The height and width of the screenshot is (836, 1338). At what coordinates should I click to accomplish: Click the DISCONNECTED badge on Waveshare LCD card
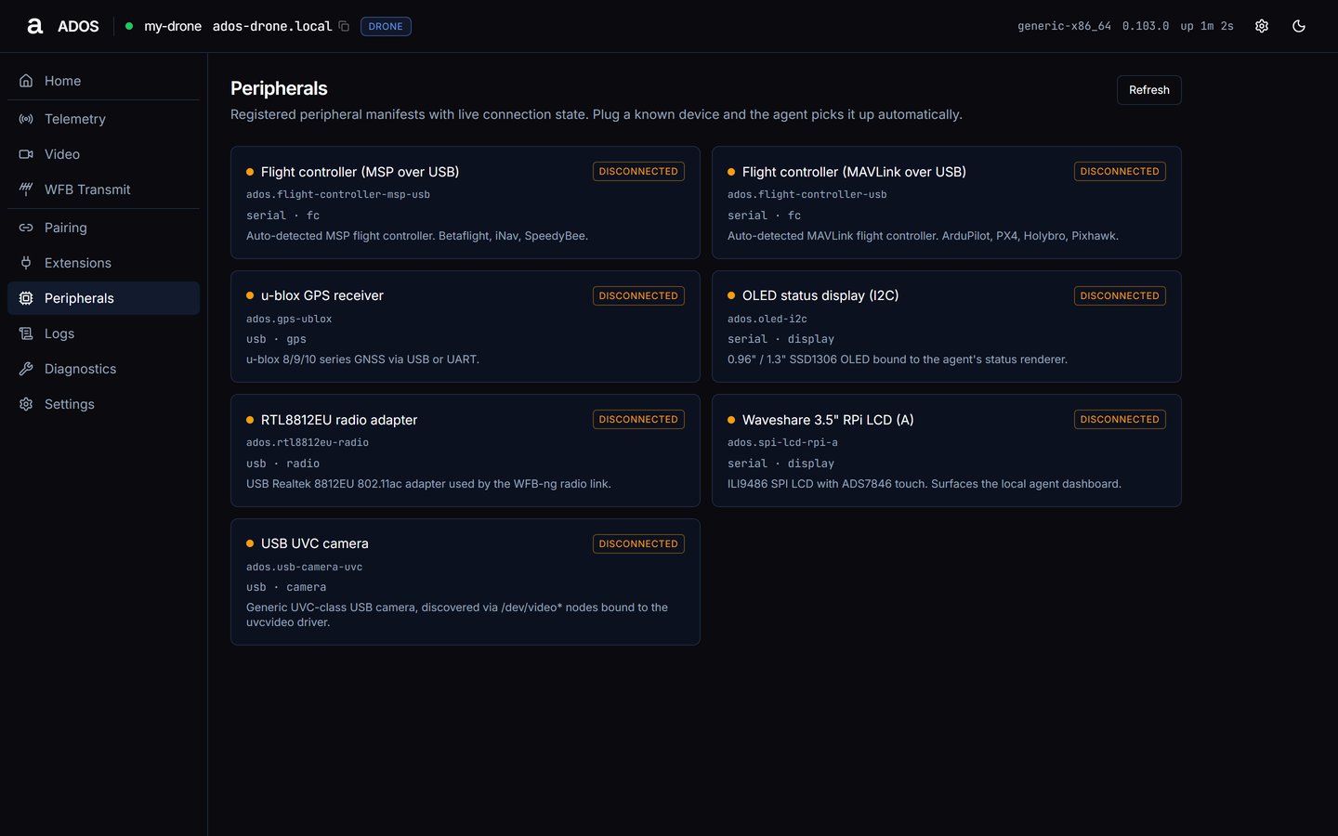1120,419
